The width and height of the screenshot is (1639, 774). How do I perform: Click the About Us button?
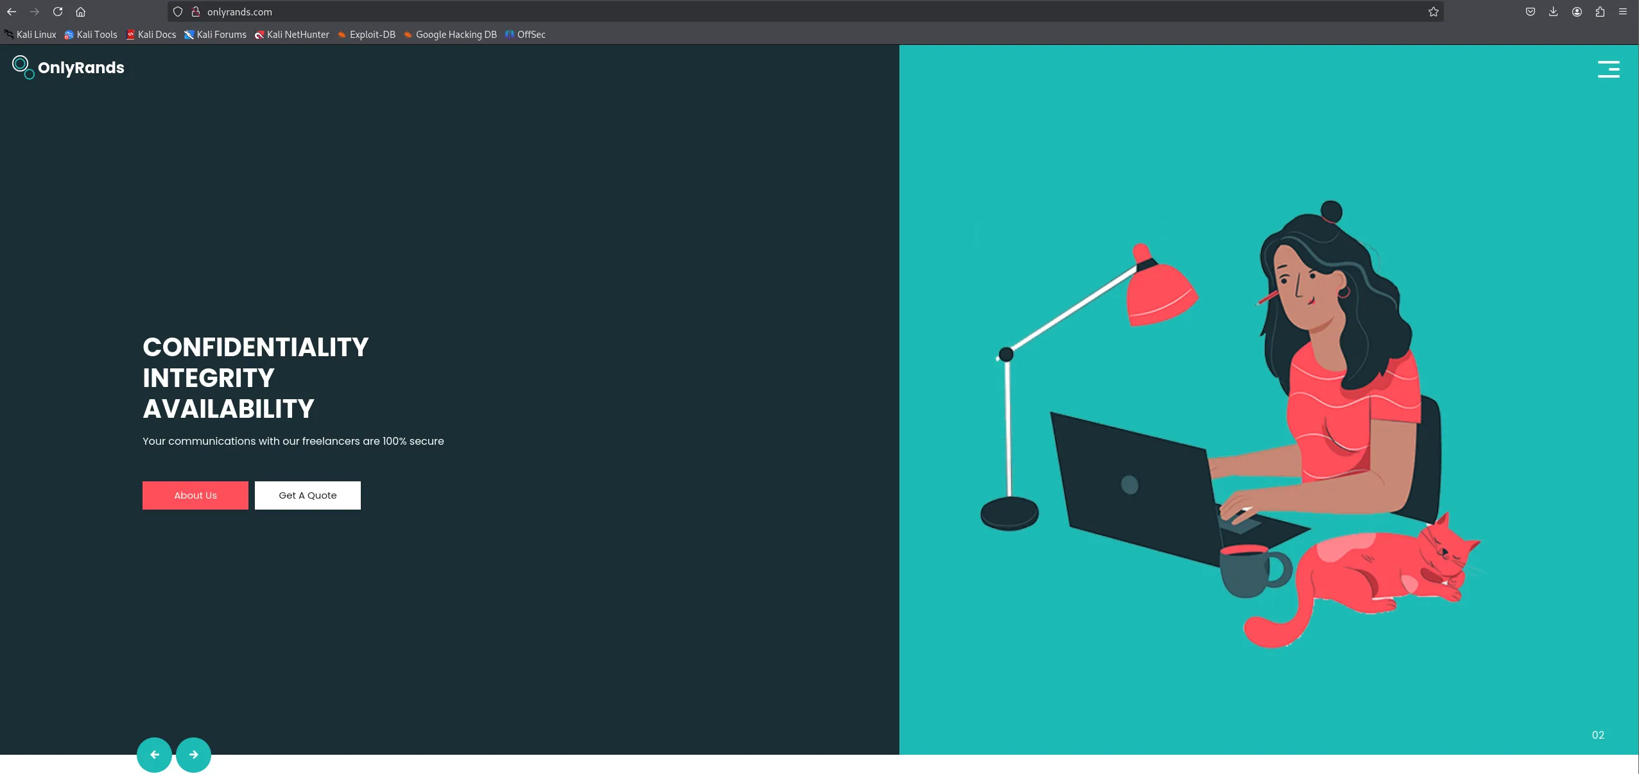tap(195, 495)
